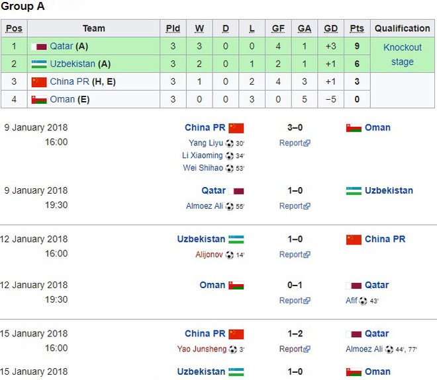Open the Almoez Ali link at 55 minutes

pos(205,206)
